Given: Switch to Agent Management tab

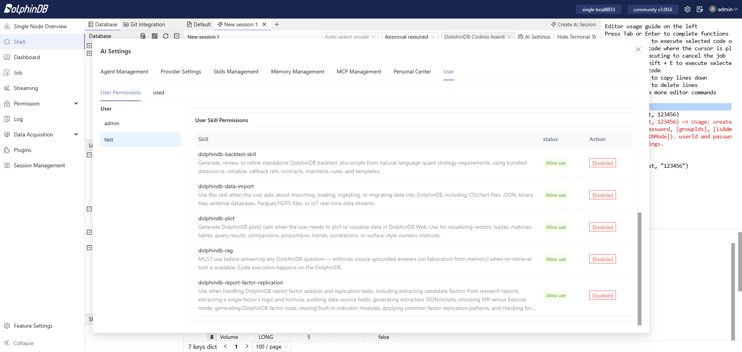Looking at the screenshot, I should click(x=124, y=71).
